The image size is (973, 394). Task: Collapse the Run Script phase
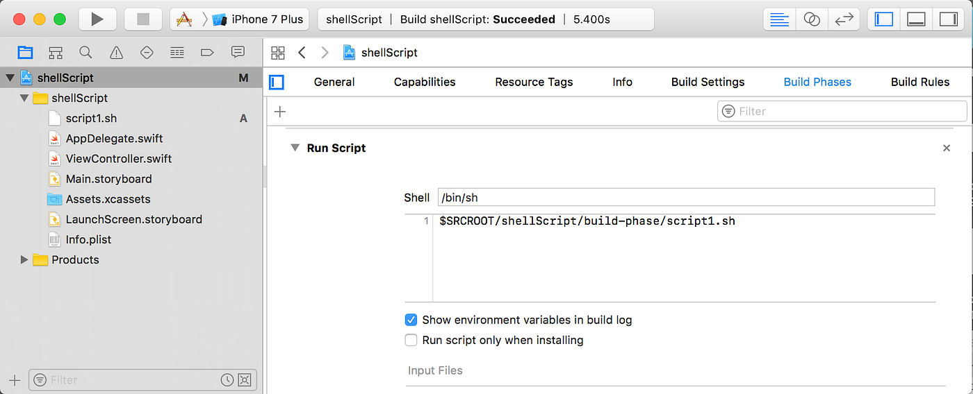pos(295,148)
